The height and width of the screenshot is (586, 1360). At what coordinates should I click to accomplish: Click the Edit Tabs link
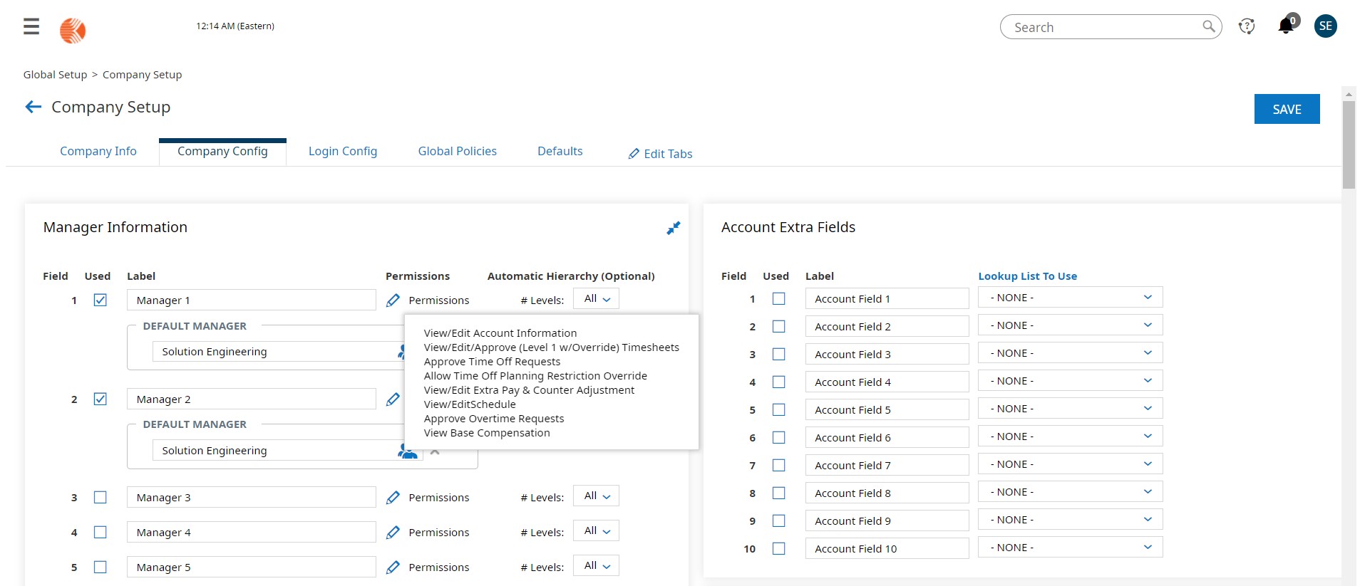pyautogui.click(x=660, y=154)
